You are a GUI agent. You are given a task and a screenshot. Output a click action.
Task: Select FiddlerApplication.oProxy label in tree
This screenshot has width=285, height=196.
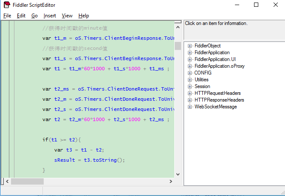220,66
